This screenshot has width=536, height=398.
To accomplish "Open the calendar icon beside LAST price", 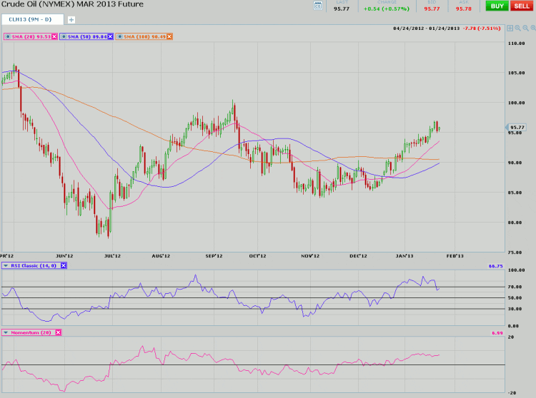I will [x=318, y=6].
